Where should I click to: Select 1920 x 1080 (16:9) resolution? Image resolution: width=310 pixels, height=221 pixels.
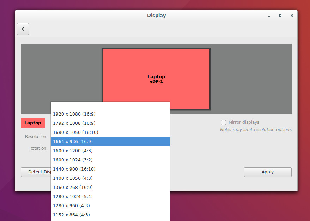110,114
